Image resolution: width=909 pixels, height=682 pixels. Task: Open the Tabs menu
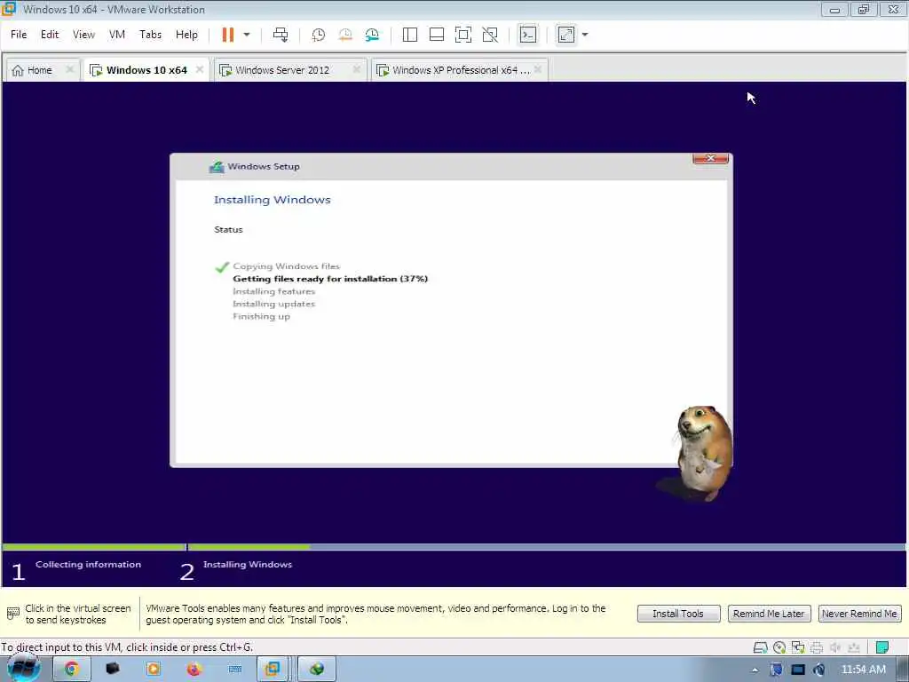click(x=150, y=35)
